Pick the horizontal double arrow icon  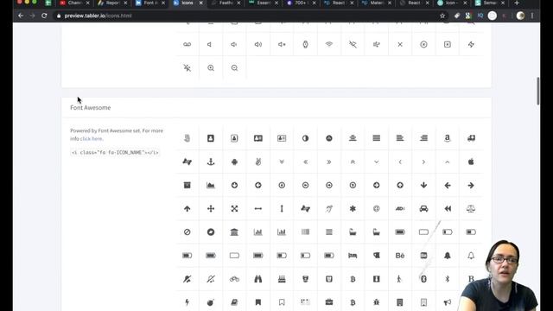[257, 209]
